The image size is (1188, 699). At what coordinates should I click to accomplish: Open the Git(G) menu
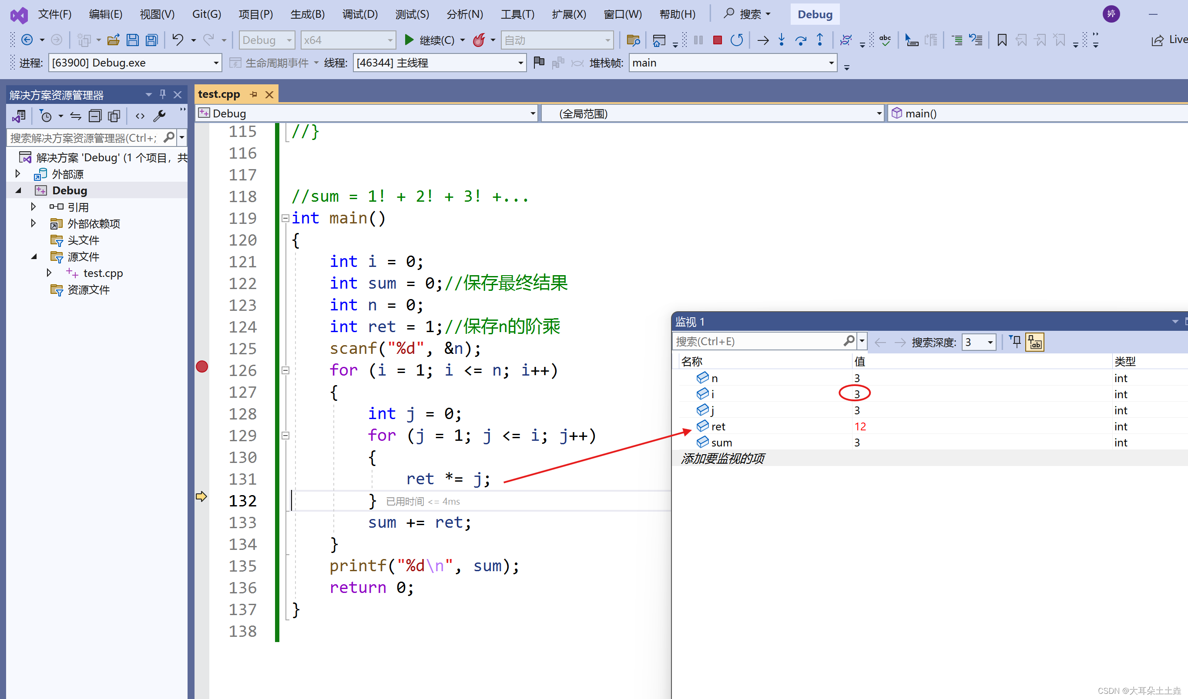(206, 14)
